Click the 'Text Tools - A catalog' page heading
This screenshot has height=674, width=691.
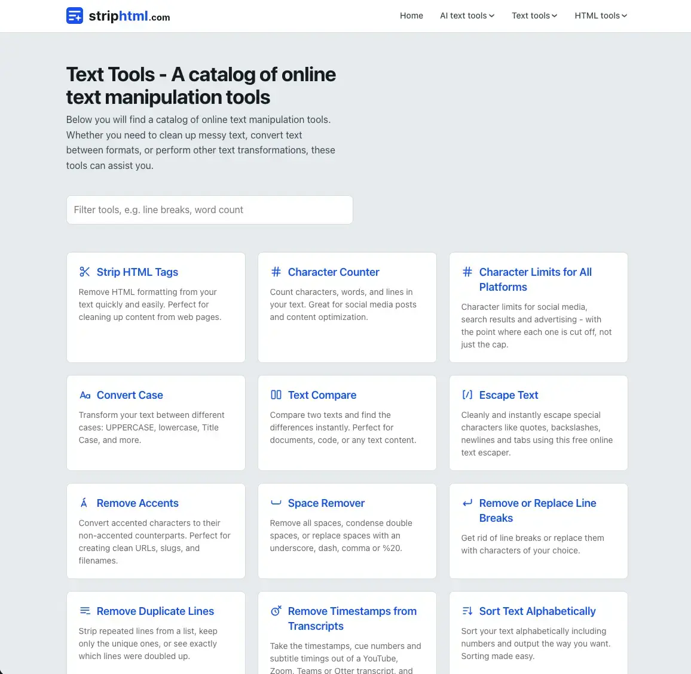[201, 85]
